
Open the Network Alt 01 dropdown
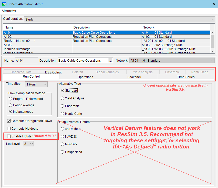(x=172, y=60)
